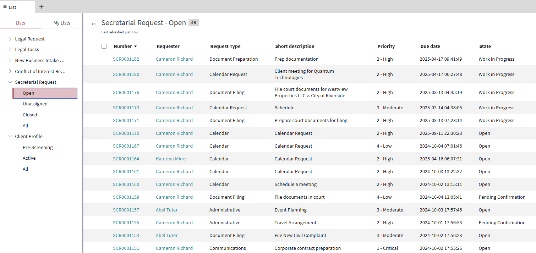Select Pre-Screening under Client Profile
This screenshot has width=536, height=253.
pos(38,147)
